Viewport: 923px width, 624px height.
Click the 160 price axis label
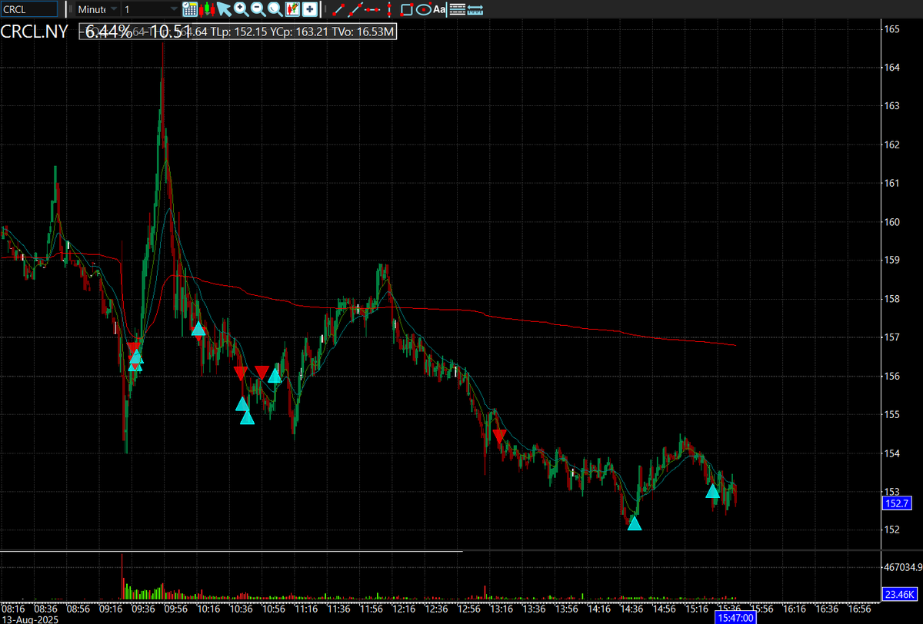tap(892, 222)
